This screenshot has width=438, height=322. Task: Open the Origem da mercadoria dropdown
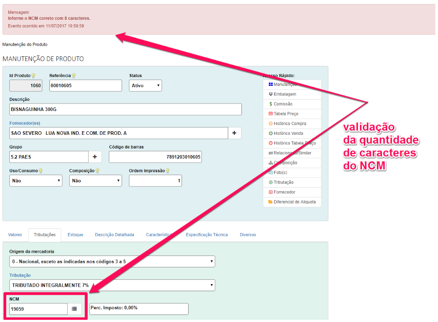tap(112, 261)
